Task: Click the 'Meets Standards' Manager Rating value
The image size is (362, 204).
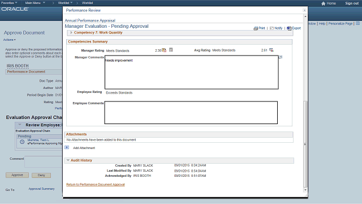Action: (x=118, y=50)
